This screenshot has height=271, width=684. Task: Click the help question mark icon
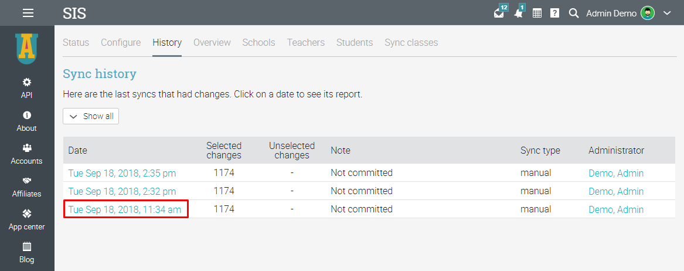pos(554,13)
